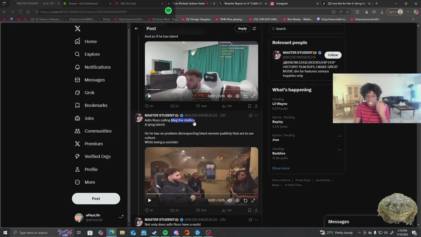Image resolution: width=421 pixels, height=237 pixels.
Task: Like the post with 503 likes
Action: pos(201,210)
